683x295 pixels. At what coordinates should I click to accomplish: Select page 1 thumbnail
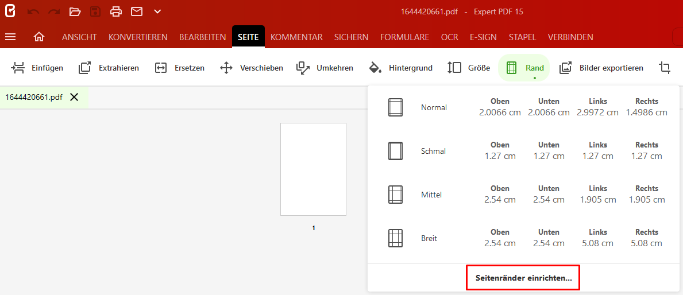(x=313, y=169)
